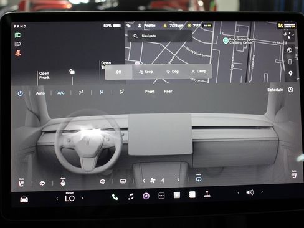Tap the 71°F outside temperature
The image size is (304, 228).
196,26
